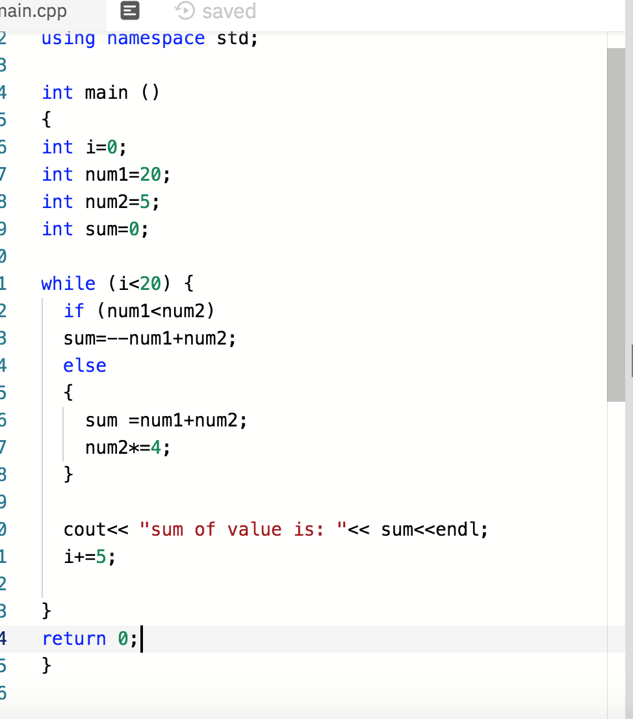Select the if keyword inside the while loop
This screenshot has width=633, height=719.
tap(73, 311)
